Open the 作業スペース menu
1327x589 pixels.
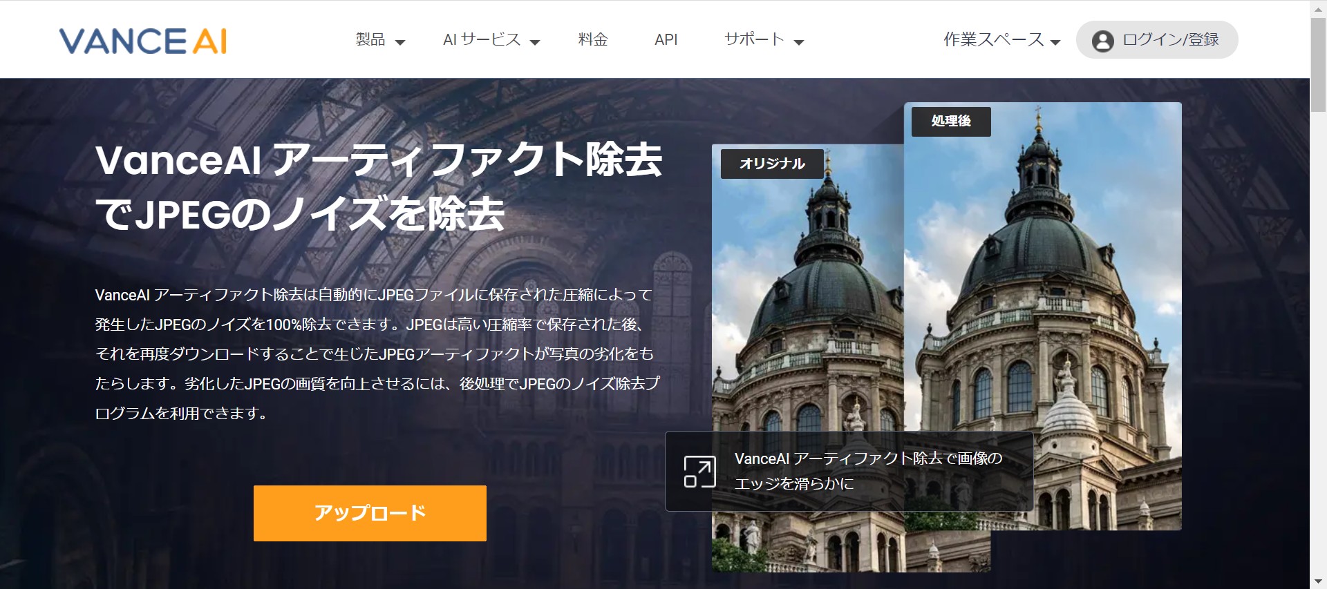click(x=994, y=39)
